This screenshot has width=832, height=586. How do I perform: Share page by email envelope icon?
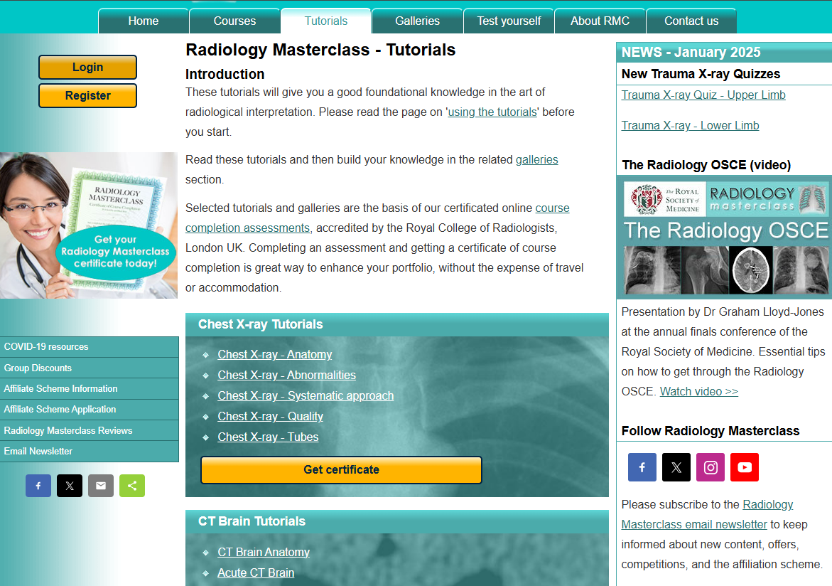tap(101, 486)
